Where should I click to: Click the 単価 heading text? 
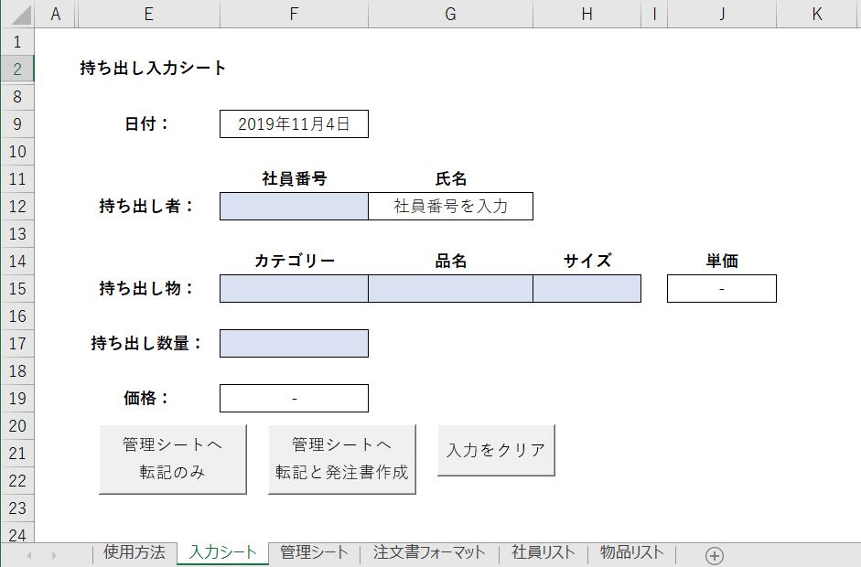point(722,262)
